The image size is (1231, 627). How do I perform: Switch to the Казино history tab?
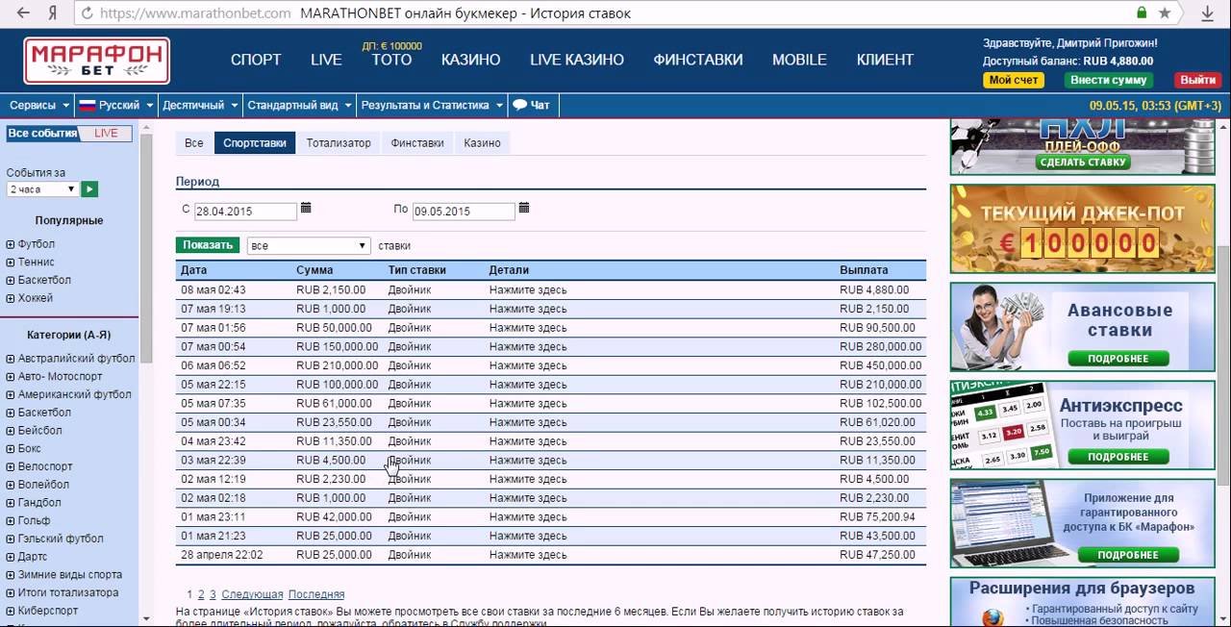[x=482, y=142]
